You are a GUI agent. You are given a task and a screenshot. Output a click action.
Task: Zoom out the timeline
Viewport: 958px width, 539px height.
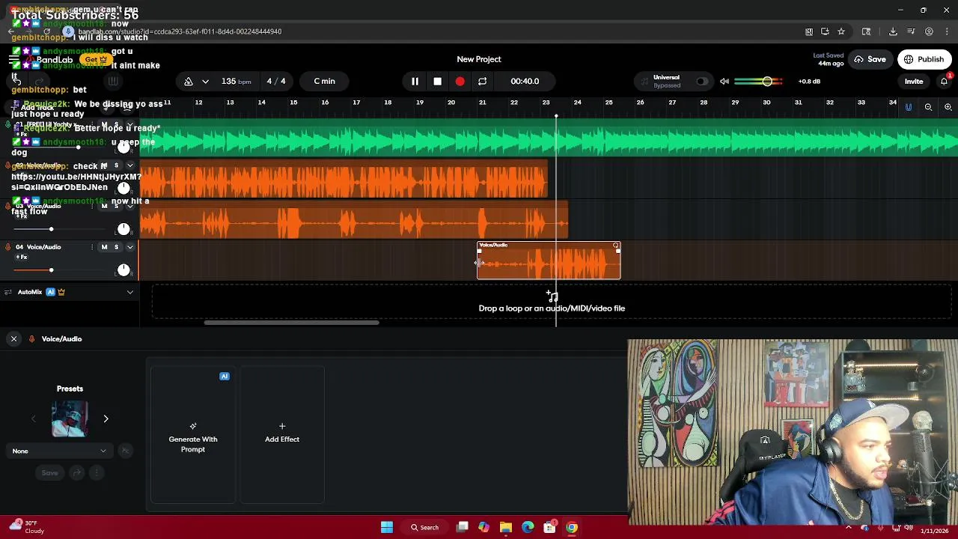(928, 107)
